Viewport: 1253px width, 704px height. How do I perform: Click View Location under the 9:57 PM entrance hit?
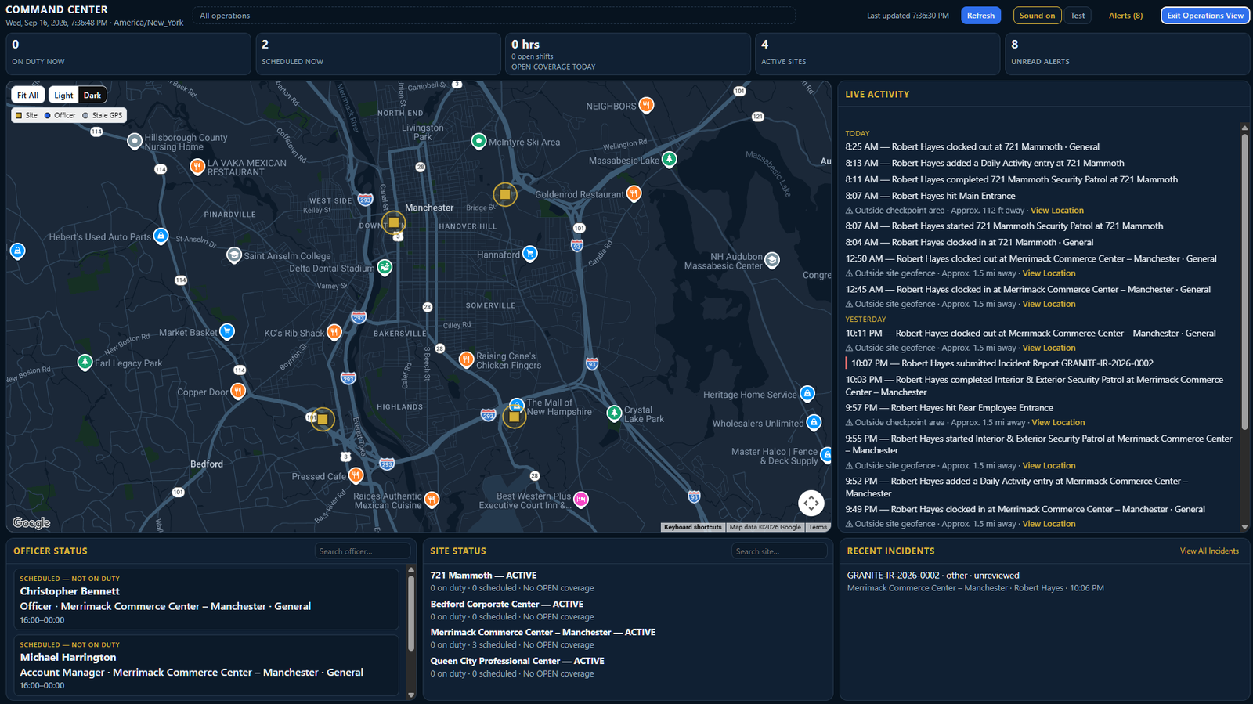(1058, 423)
